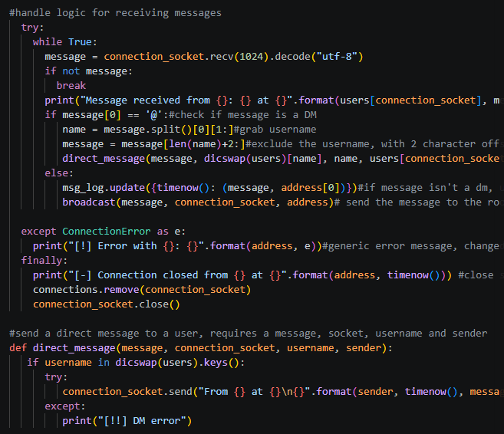Click the 'def' keyword before direct_message
Screen dimensions: 504x434
(18, 347)
